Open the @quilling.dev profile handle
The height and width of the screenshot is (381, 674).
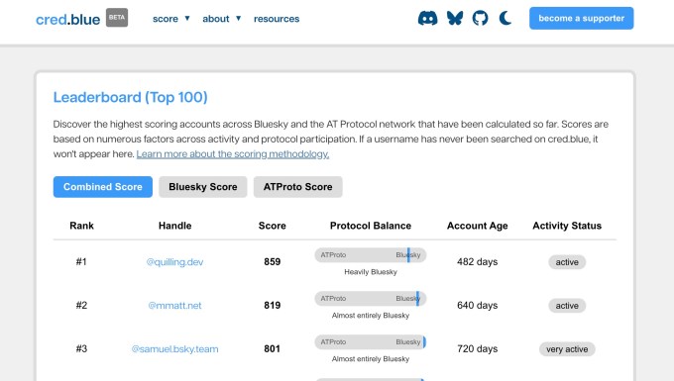174,262
